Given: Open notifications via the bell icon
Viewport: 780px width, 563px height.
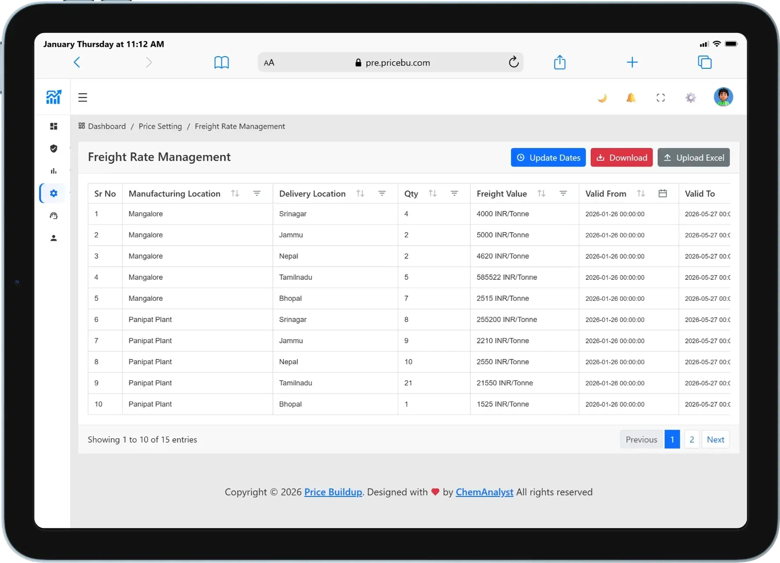Looking at the screenshot, I should [631, 98].
